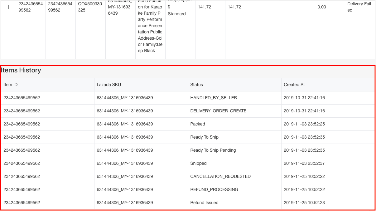The image size is (376, 211).
Task: Click the Item ID in the Packed row
Action: click(22, 124)
